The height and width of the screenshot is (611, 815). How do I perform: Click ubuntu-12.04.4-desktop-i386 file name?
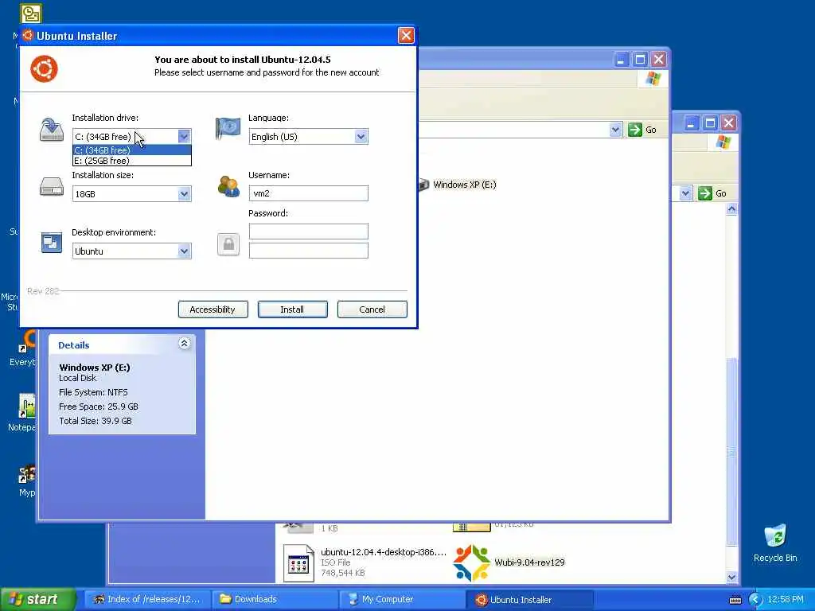(x=384, y=552)
